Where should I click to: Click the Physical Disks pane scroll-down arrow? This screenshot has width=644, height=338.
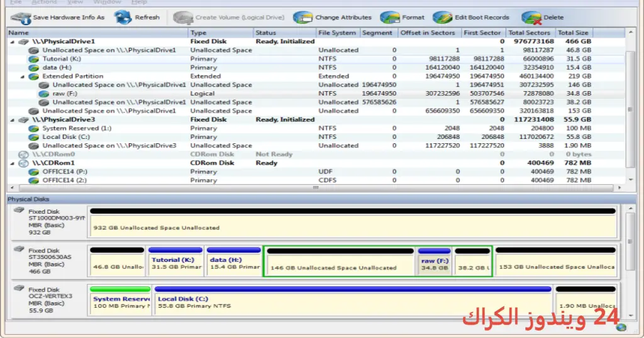(x=630, y=315)
